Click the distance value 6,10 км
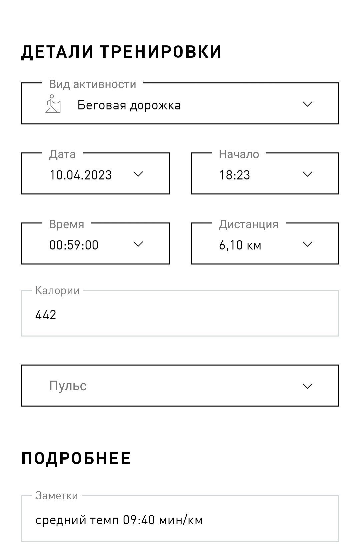 tap(240, 245)
